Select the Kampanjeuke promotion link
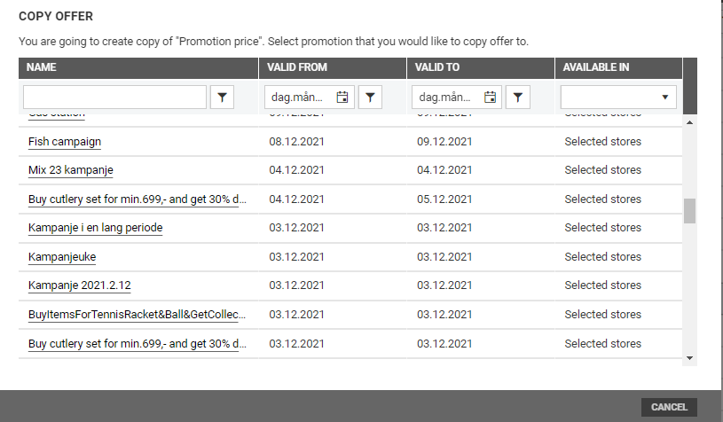 [62, 257]
